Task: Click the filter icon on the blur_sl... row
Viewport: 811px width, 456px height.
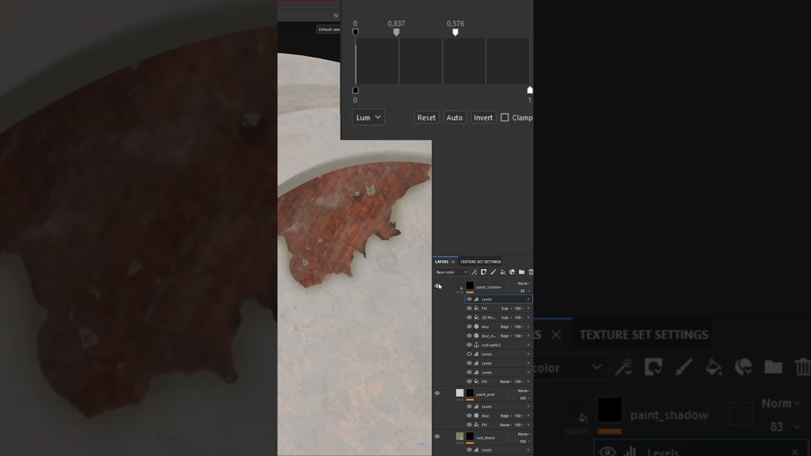Action: tap(476, 336)
